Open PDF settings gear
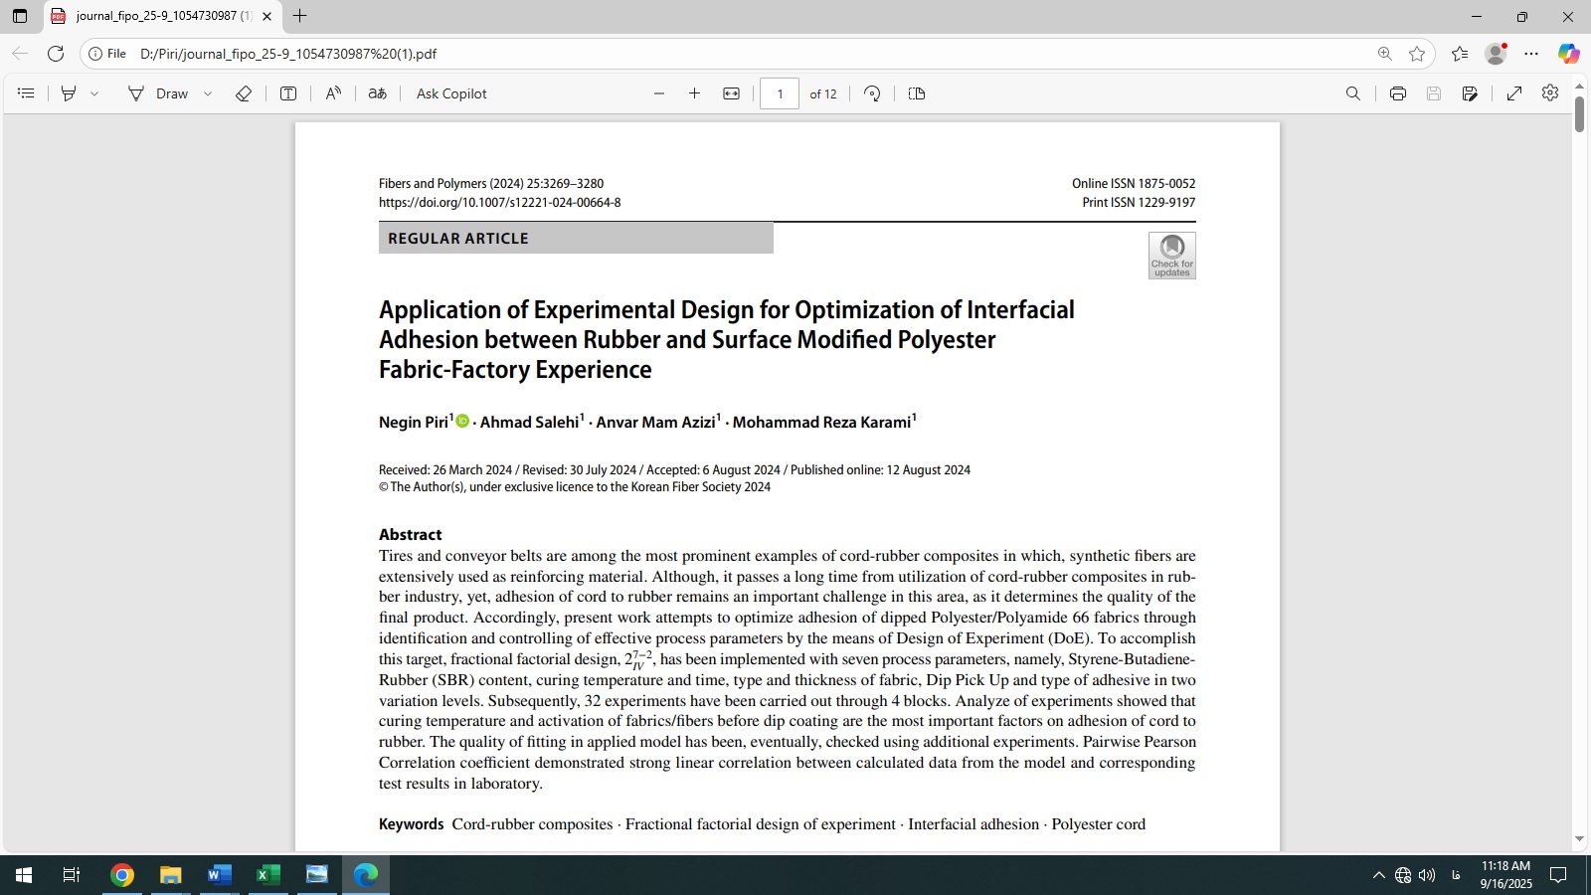 [1549, 93]
